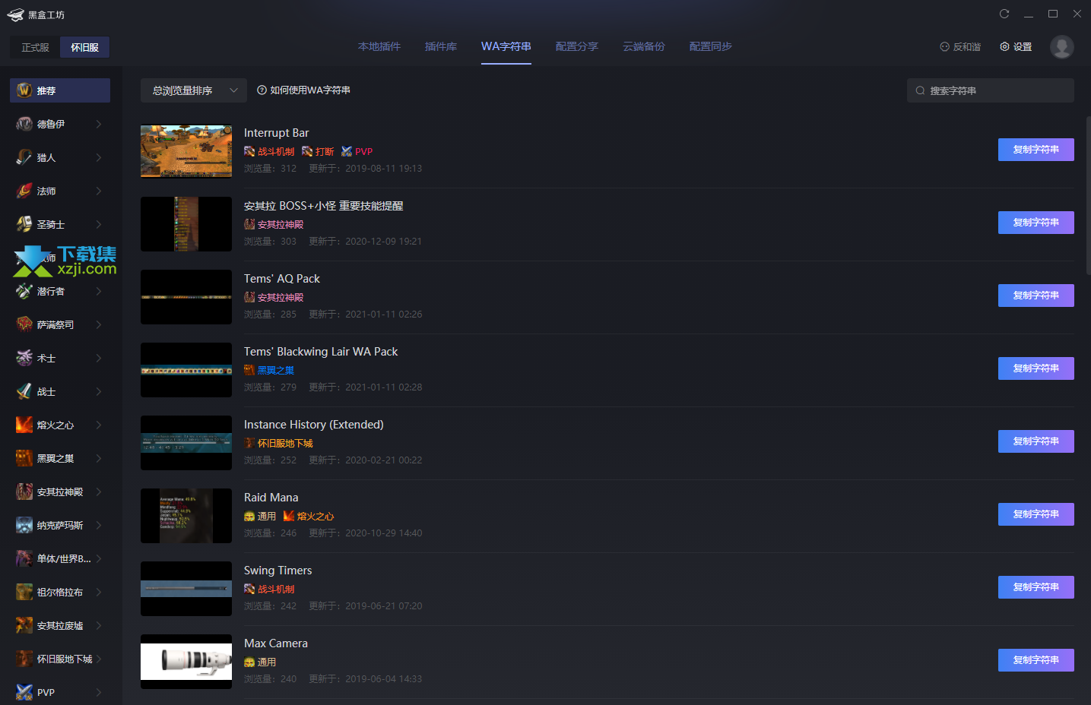Screen dimensions: 1091x705
Task: Open 设置 settings gear
Action: point(1016,47)
